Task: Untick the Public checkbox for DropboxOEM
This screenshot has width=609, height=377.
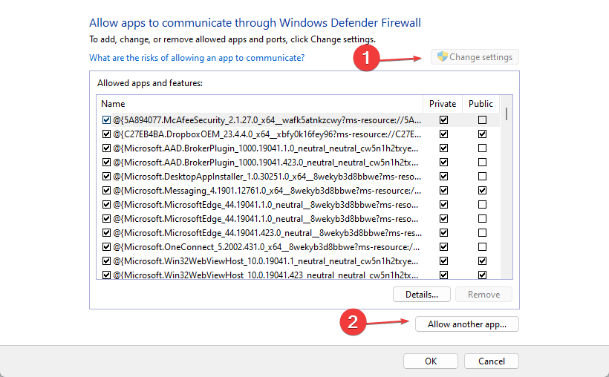Action: click(483, 134)
